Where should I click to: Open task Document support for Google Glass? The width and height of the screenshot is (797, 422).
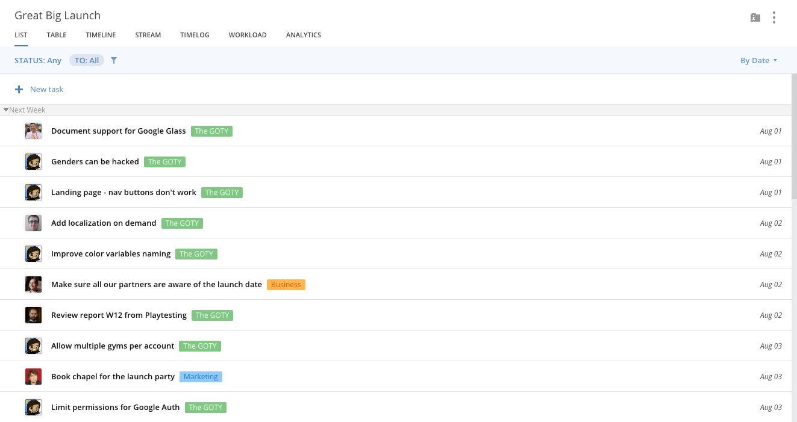(x=119, y=131)
